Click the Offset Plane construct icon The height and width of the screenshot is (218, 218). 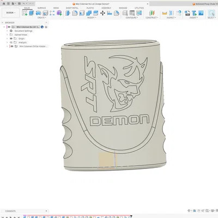point(152,13)
